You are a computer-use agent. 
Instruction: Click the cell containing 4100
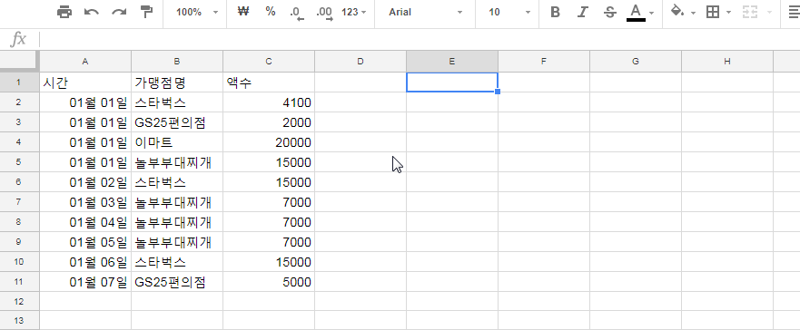[x=269, y=102]
